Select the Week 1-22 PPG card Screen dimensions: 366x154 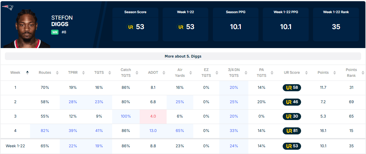pos(286,24)
